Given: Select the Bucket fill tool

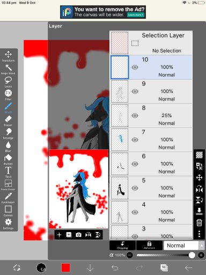Looking at the screenshot, I should (x=8, y=160).
